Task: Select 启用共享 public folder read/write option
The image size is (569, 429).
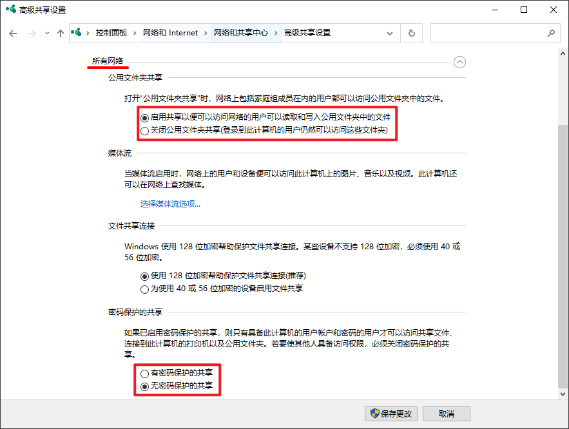Action: coord(265,117)
